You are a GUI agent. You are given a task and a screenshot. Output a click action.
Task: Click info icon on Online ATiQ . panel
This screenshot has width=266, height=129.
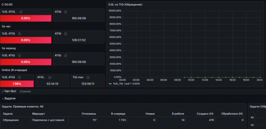point(50,77)
